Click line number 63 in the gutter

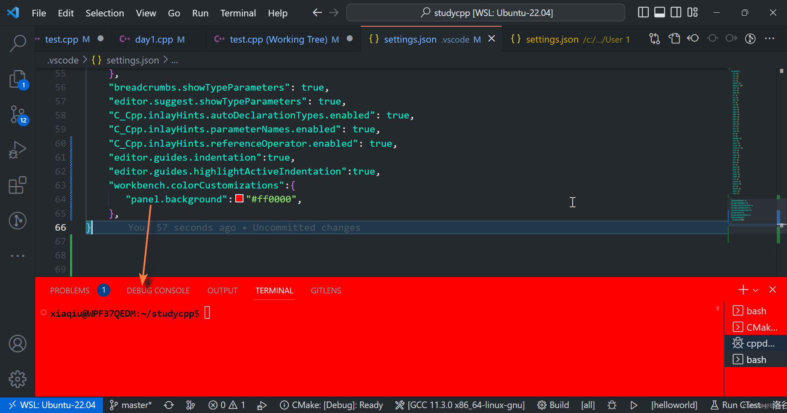point(60,185)
